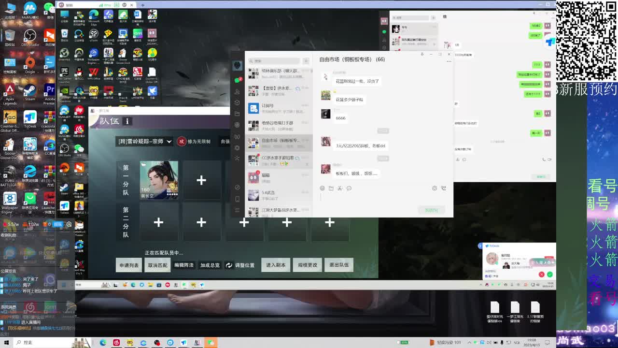Add member to first squad's second slot
This screenshot has height=348, width=618.
click(201, 180)
